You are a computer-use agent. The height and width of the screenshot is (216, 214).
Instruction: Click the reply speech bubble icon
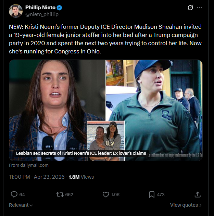pyautogui.click(x=14, y=194)
